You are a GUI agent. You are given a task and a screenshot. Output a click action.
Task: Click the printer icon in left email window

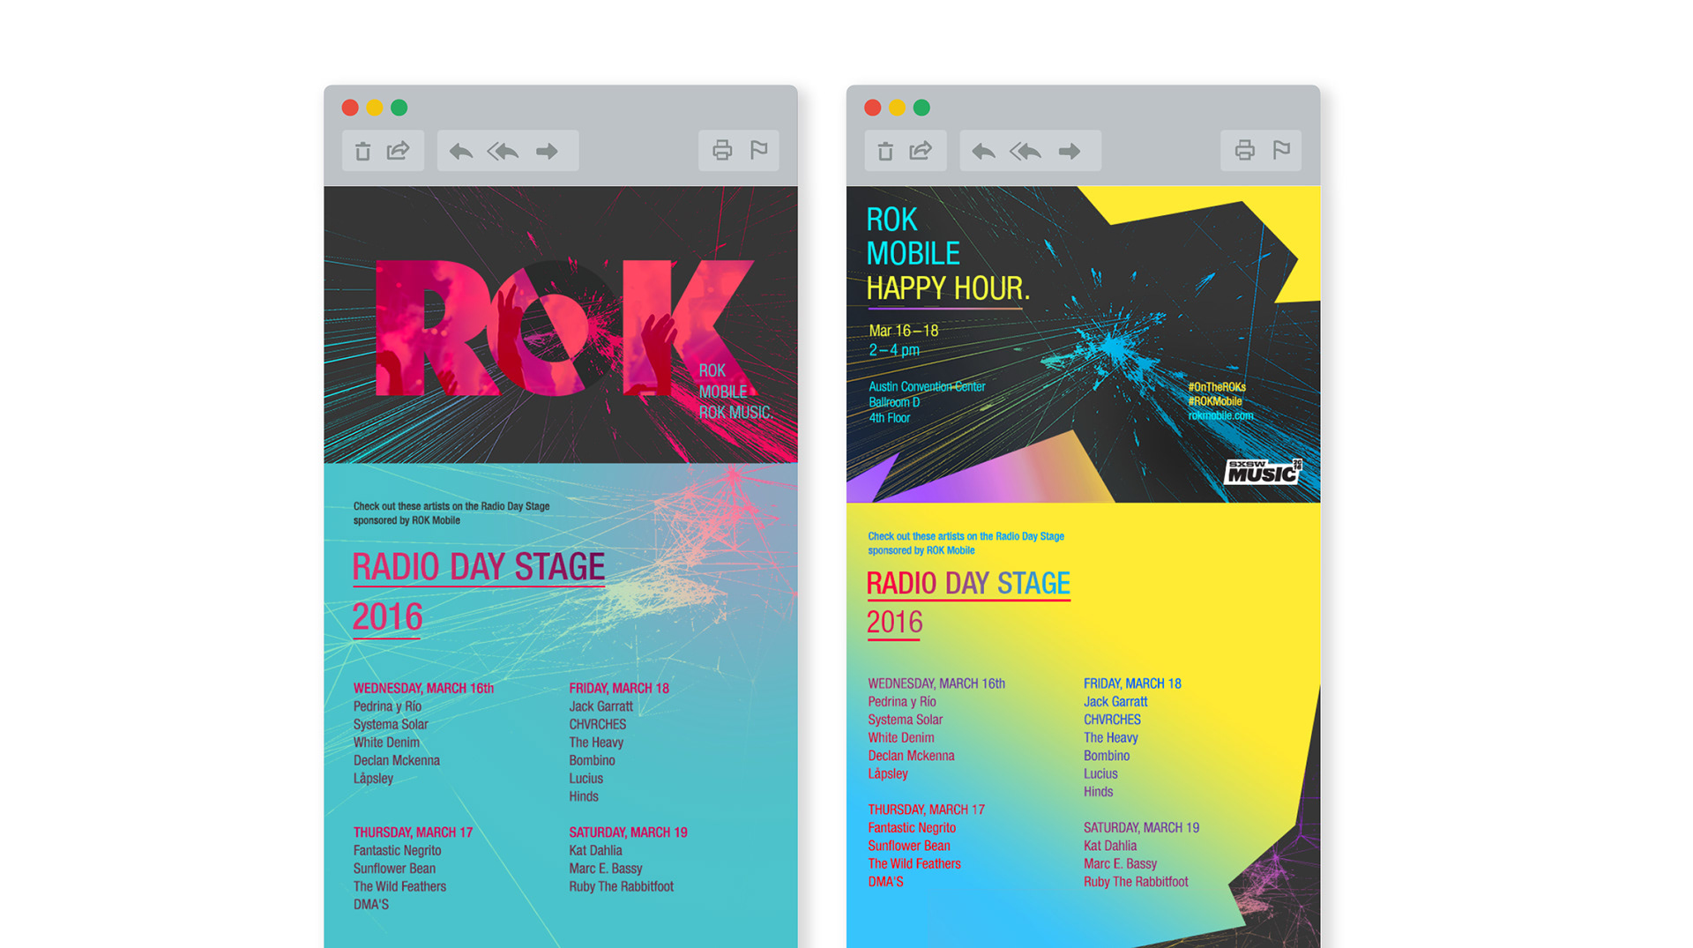[x=722, y=150]
